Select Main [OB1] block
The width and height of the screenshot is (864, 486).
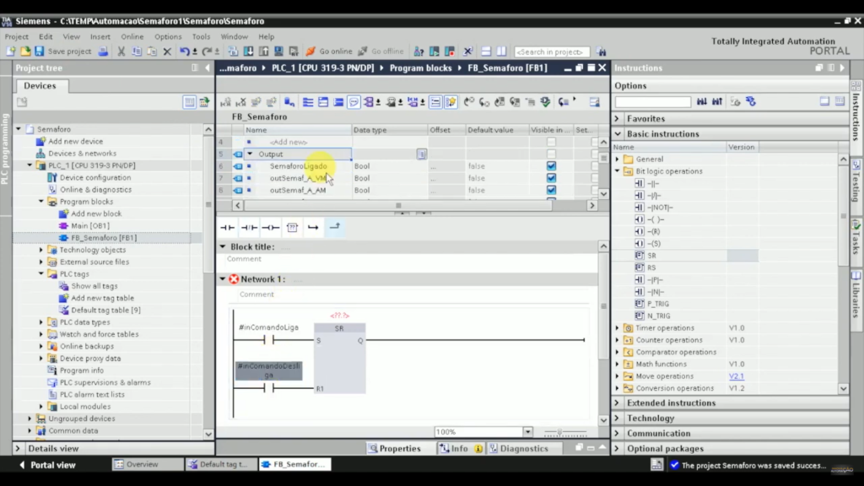click(90, 225)
